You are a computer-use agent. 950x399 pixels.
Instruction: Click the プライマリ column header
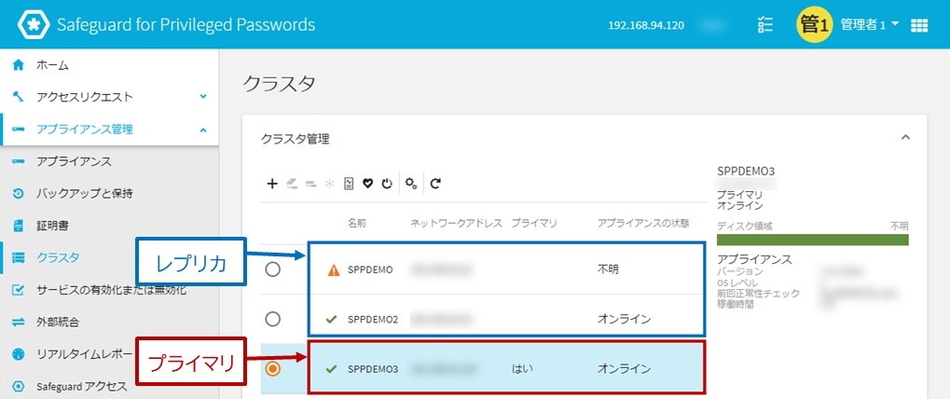534,223
